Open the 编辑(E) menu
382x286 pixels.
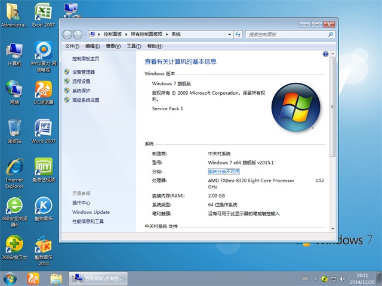click(x=93, y=46)
